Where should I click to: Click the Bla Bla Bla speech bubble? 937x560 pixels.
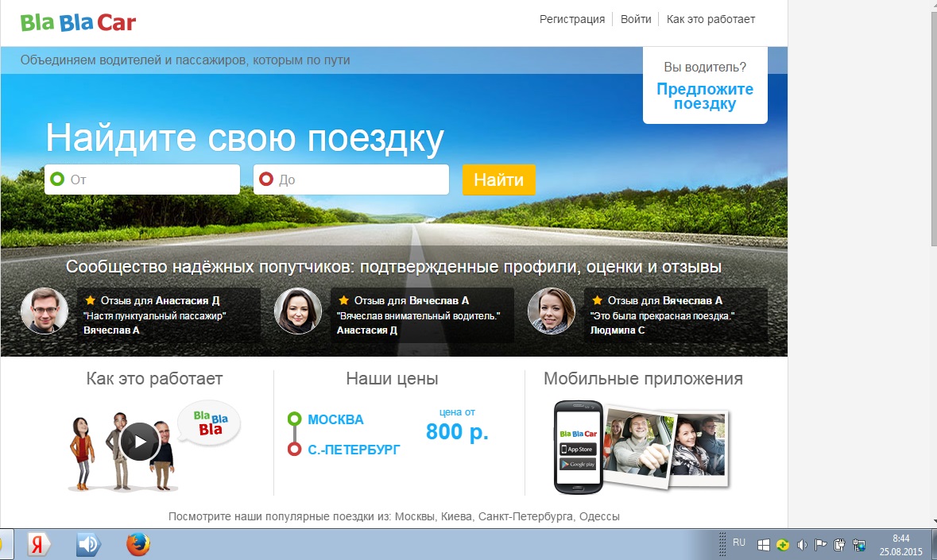coord(210,423)
